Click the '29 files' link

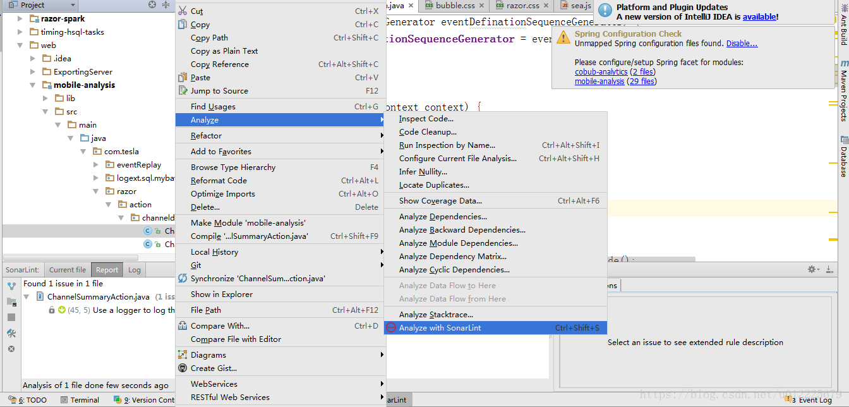[x=641, y=81]
